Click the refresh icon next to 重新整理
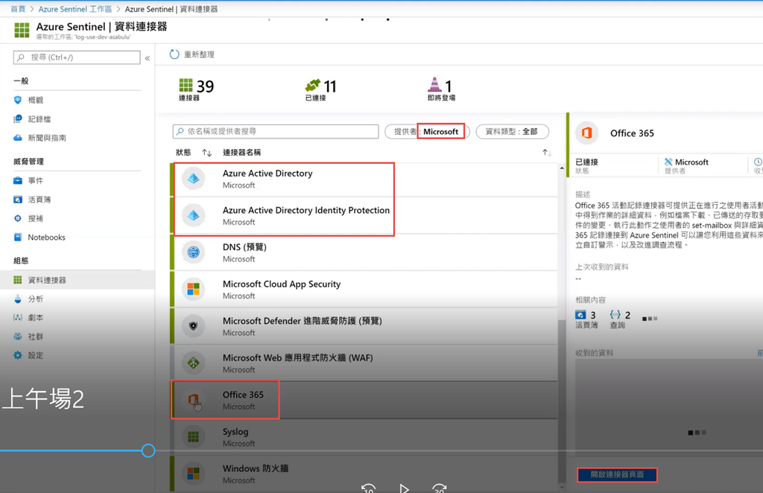 tap(174, 54)
